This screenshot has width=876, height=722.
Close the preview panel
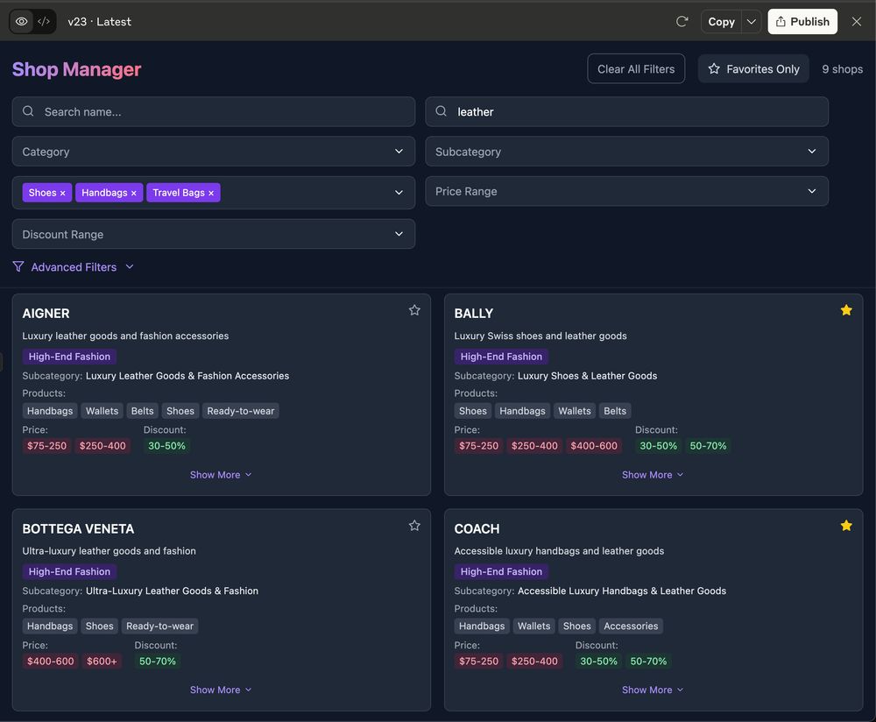click(x=857, y=22)
